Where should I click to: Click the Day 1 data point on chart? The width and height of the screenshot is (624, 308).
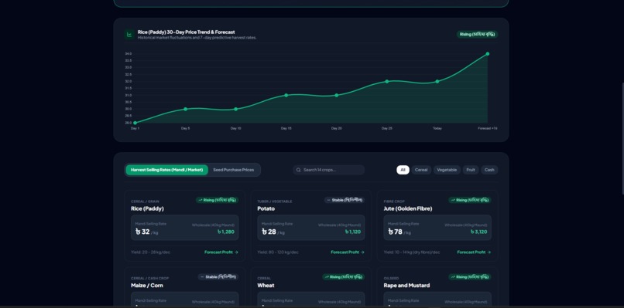(135, 123)
